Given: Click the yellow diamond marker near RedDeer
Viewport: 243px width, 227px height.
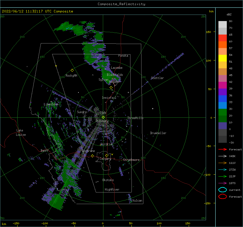Looking at the screenshot, I should click(111, 88).
